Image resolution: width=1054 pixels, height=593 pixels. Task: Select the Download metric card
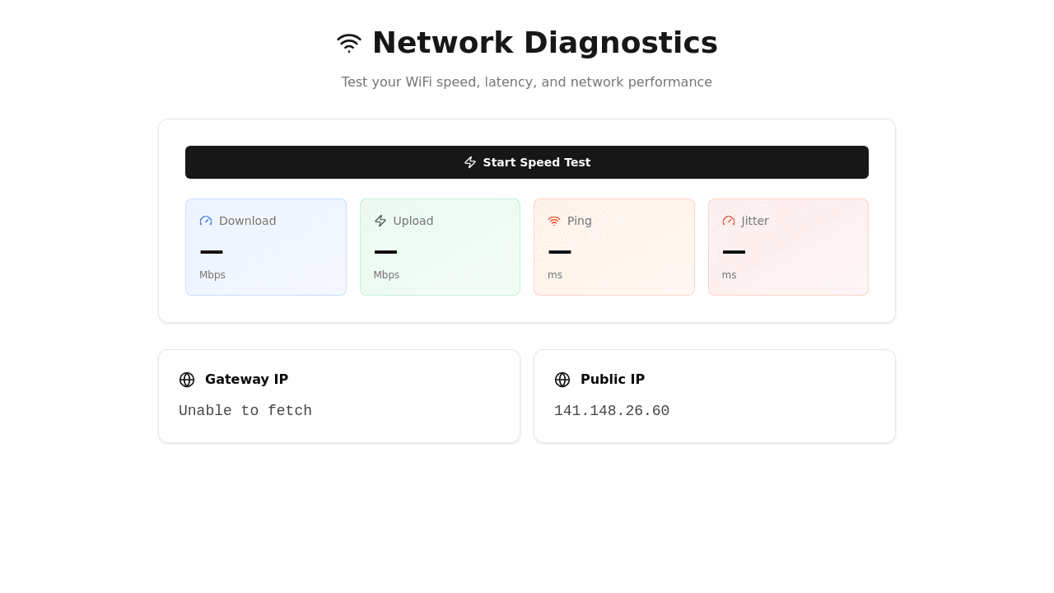[x=265, y=246]
